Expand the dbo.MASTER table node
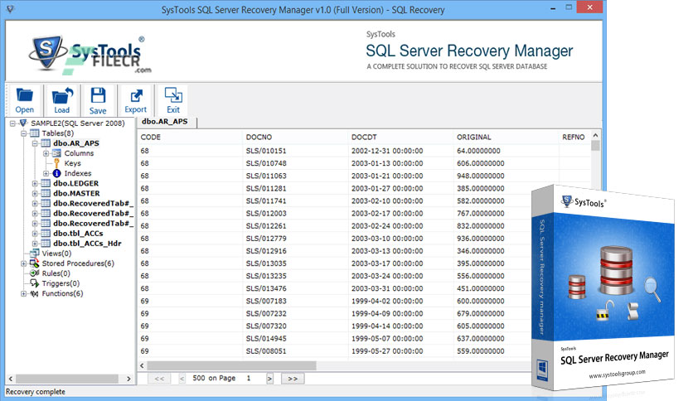The width and height of the screenshot is (693, 401). pos(35,193)
